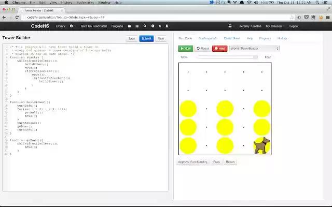Image resolution: width=332 pixels, height=207 pixels.
Task: Open the Library link in the navbar
Action: [x=60, y=26]
